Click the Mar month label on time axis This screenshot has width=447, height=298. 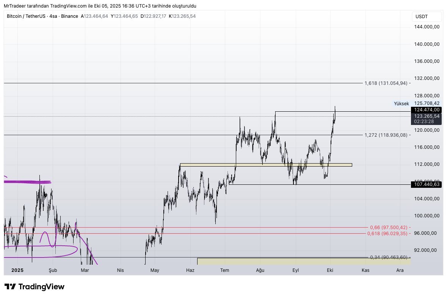point(85,270)
